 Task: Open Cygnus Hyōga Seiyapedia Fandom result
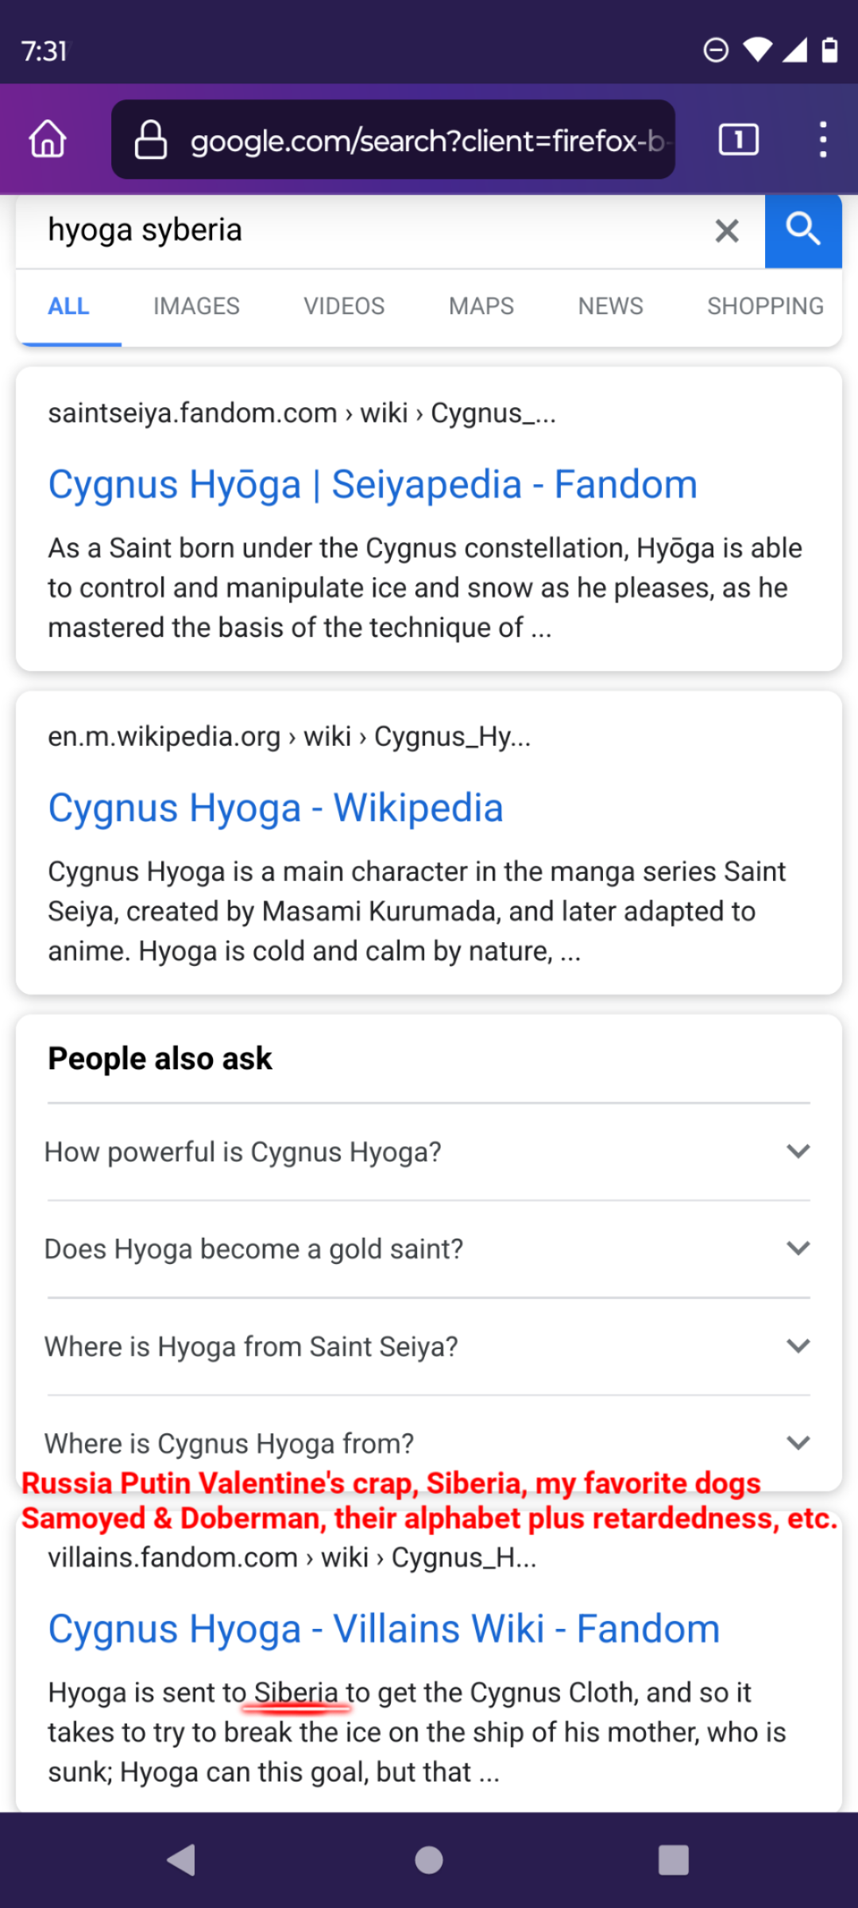[x=373, y=484]
